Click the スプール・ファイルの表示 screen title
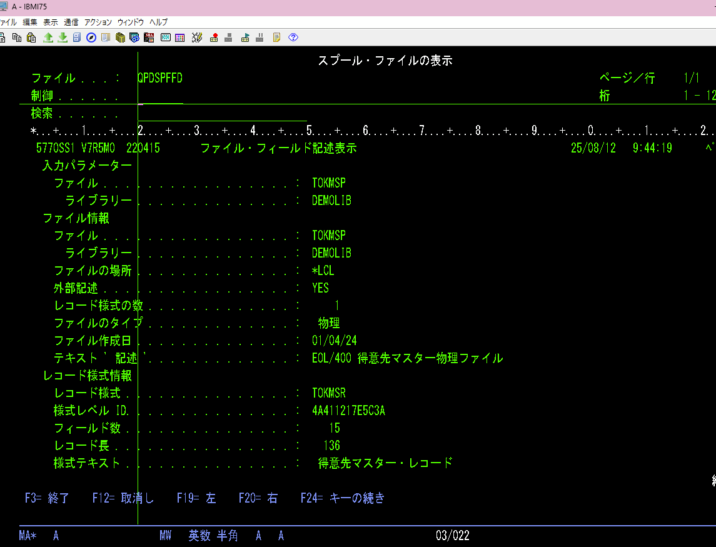The width and height of the screenshot is (716, 547). (385, 60)
